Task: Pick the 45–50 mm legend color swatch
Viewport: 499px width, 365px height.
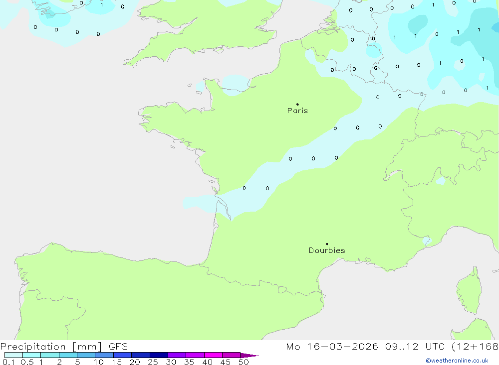Action: click(x=232, y=355)
